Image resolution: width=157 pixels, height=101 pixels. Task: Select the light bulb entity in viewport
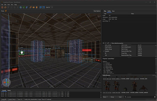22,53
